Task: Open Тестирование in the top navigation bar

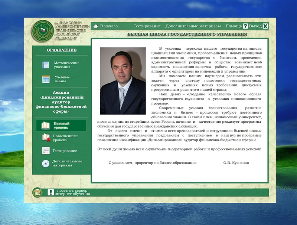Action: click(x=147, y=26)
